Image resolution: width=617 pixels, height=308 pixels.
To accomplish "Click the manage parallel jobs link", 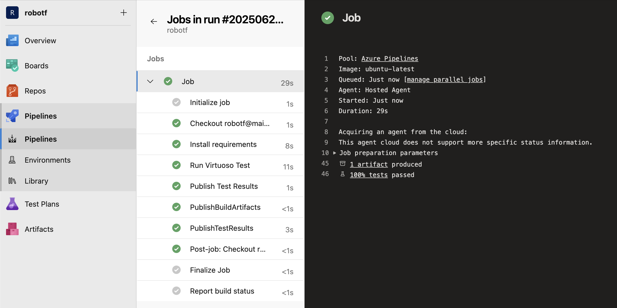I will coord(445,80).
